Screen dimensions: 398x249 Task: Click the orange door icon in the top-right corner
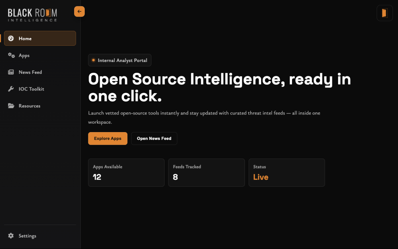(x=384, y=13)
